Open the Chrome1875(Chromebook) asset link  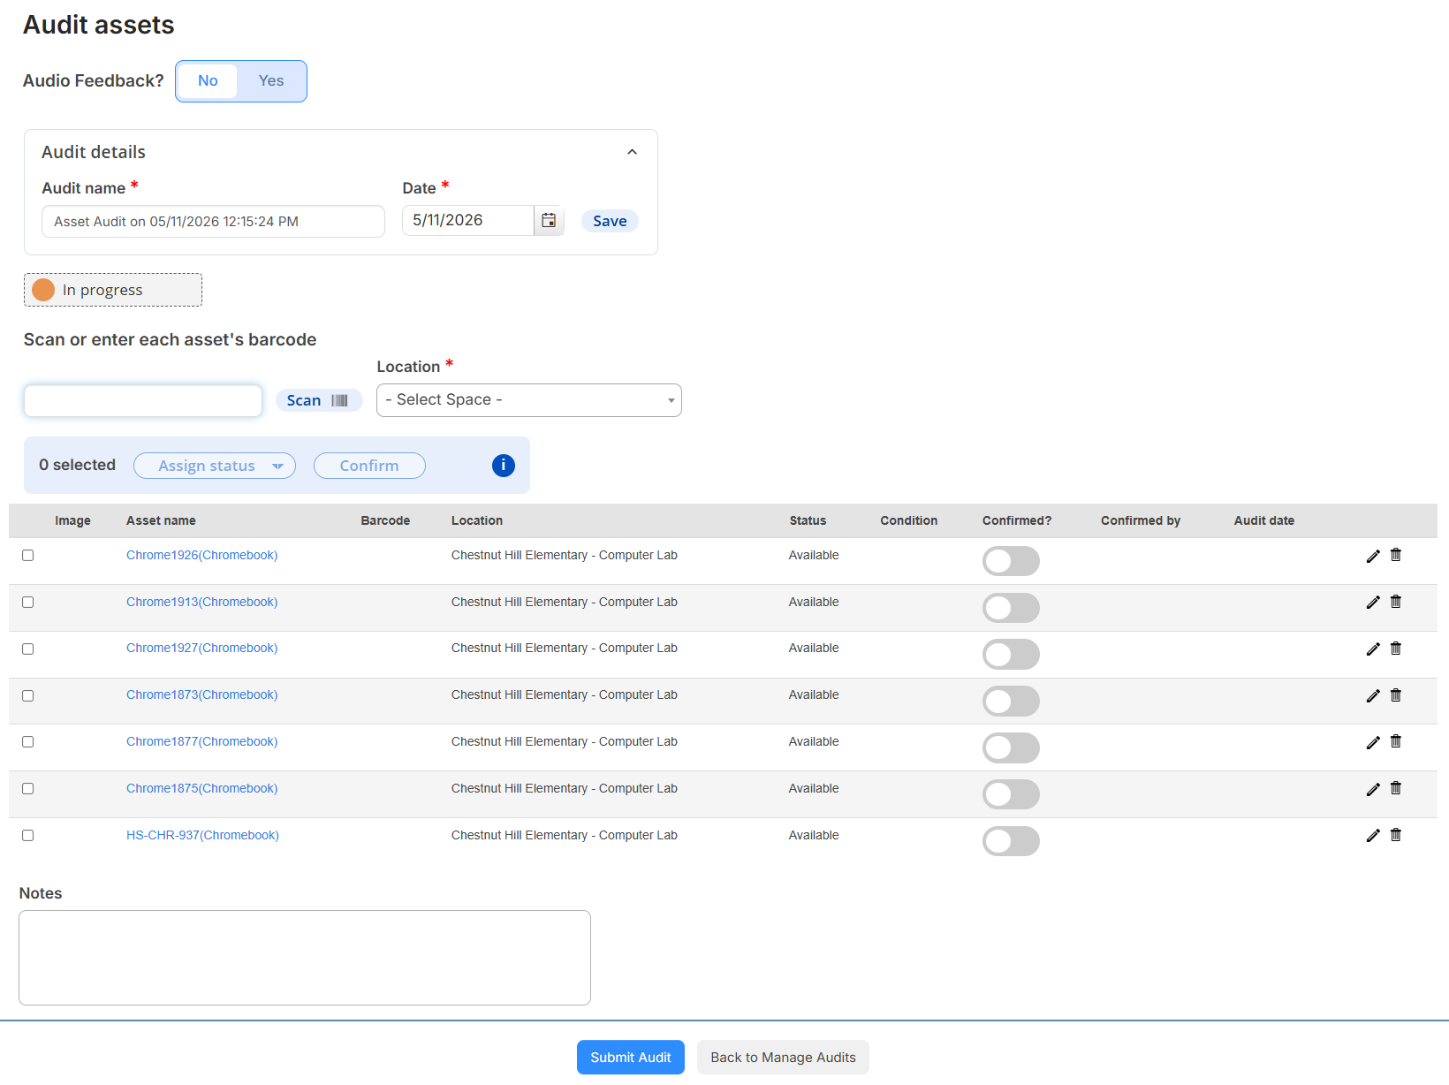coord(201,788)
